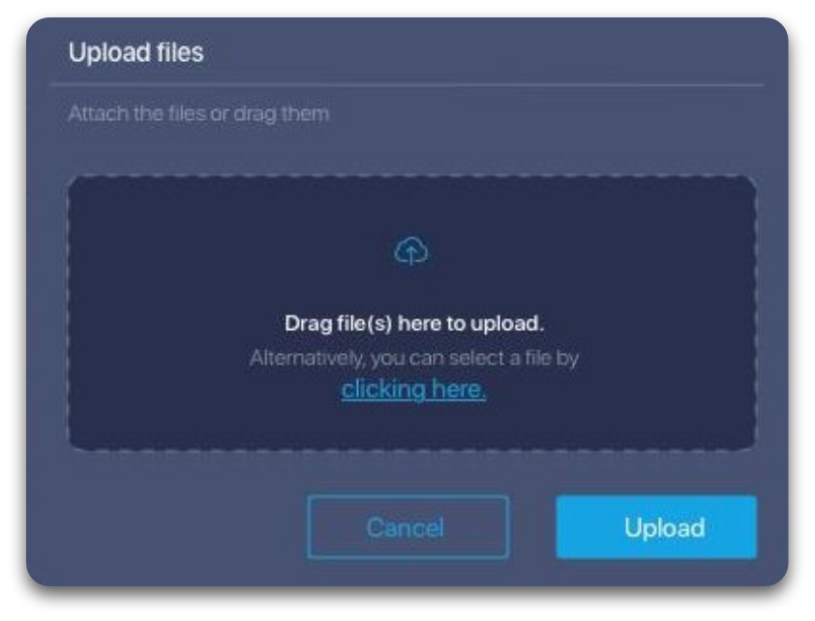Click 'Alternatively, you can select a file by' text
The height and width of the screenshot is (621, 815).
(x=414, y=358)
